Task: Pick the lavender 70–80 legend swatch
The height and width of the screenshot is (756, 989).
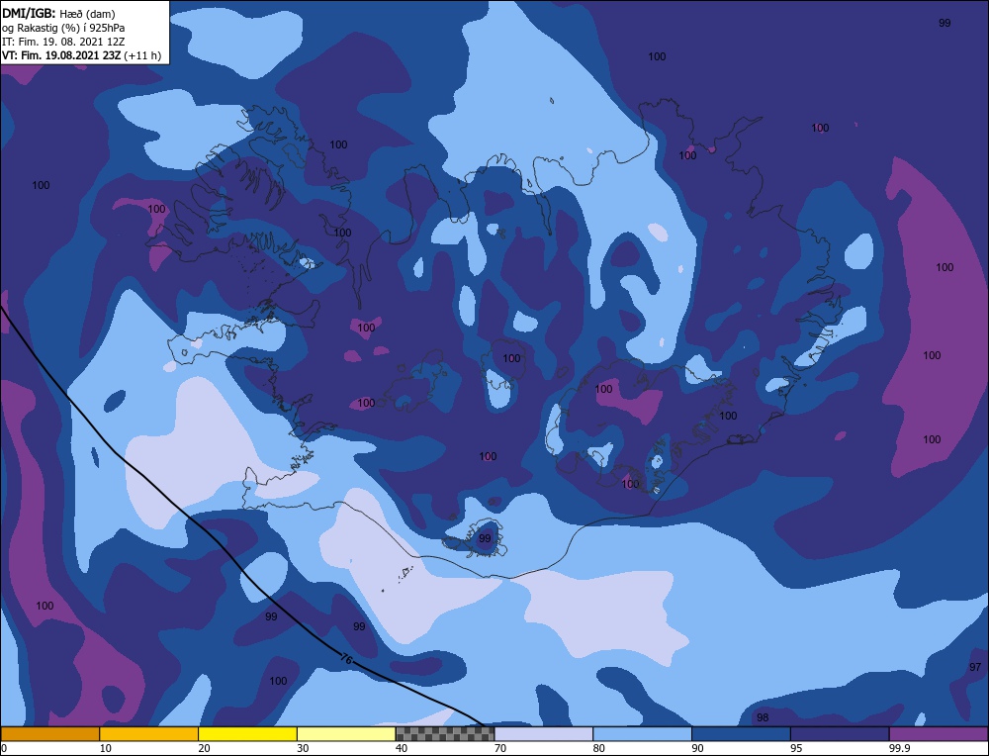Action: pos(544,733)
